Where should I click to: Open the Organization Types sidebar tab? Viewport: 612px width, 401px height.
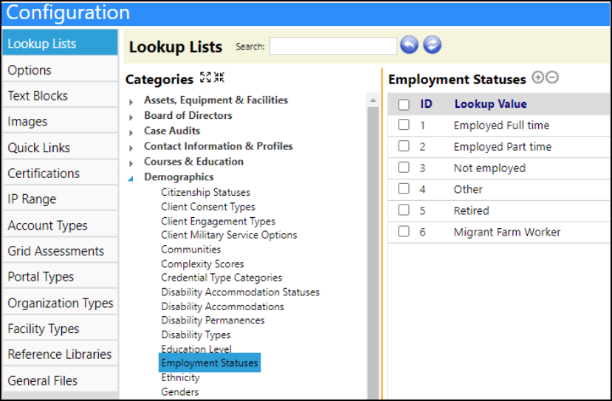click(x=60, y=303)
